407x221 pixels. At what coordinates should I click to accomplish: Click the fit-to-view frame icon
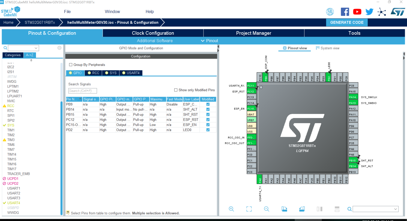point(249,209)
